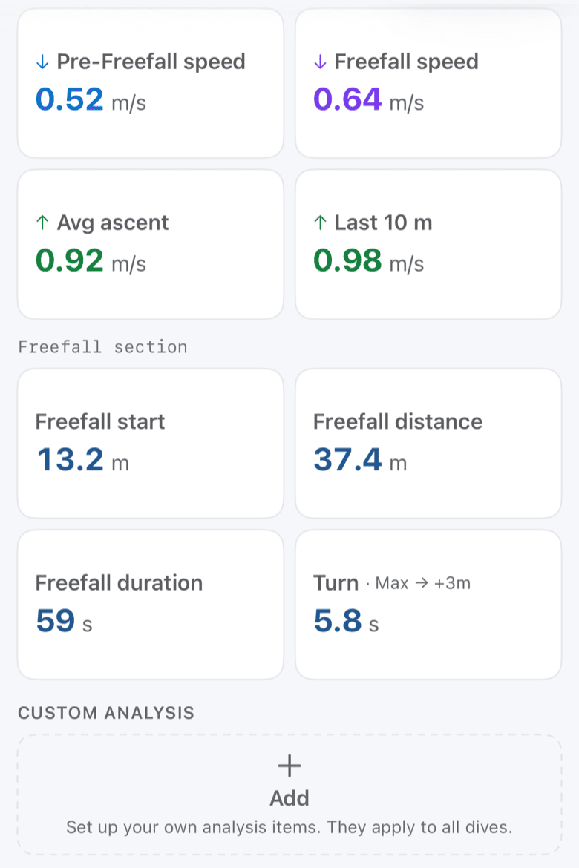The width and height of the screenshot is (579, 868).
Task: Click the arrow in the Turn Max to +3m label
Action: click(x=422, y=583)
